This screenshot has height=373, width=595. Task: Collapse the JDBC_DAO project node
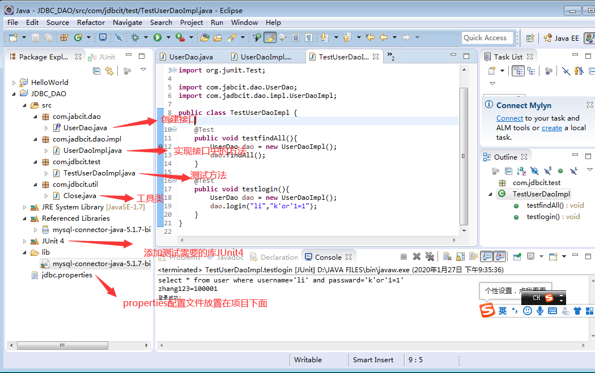[13, 93]
